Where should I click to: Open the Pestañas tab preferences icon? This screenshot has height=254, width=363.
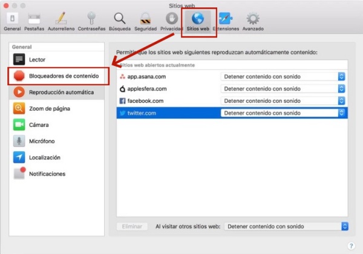click(x=34, y=19)
